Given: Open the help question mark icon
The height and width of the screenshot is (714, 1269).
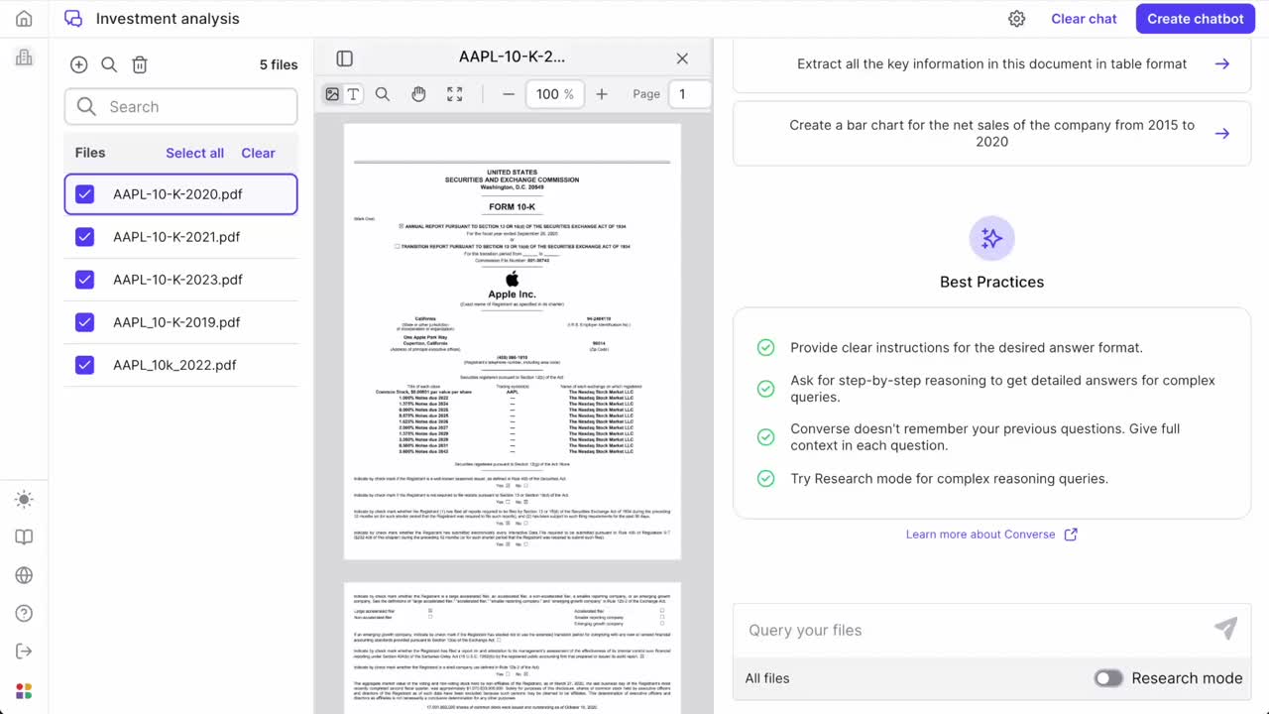Looking at the screenshot, I should click(x=24, y=613).
